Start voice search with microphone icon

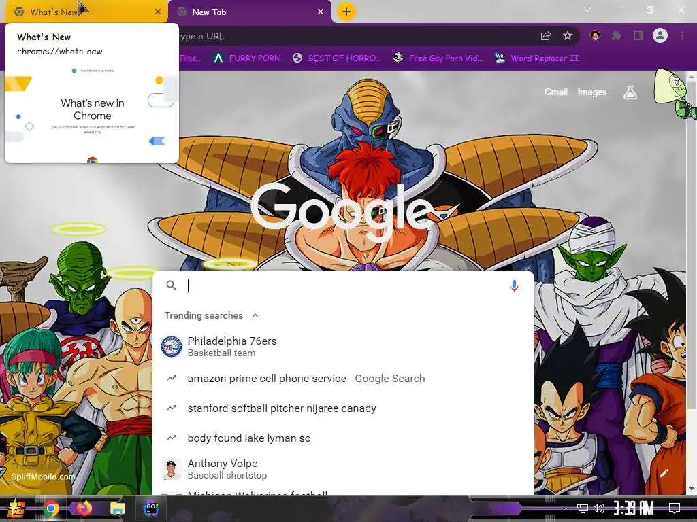514,286
